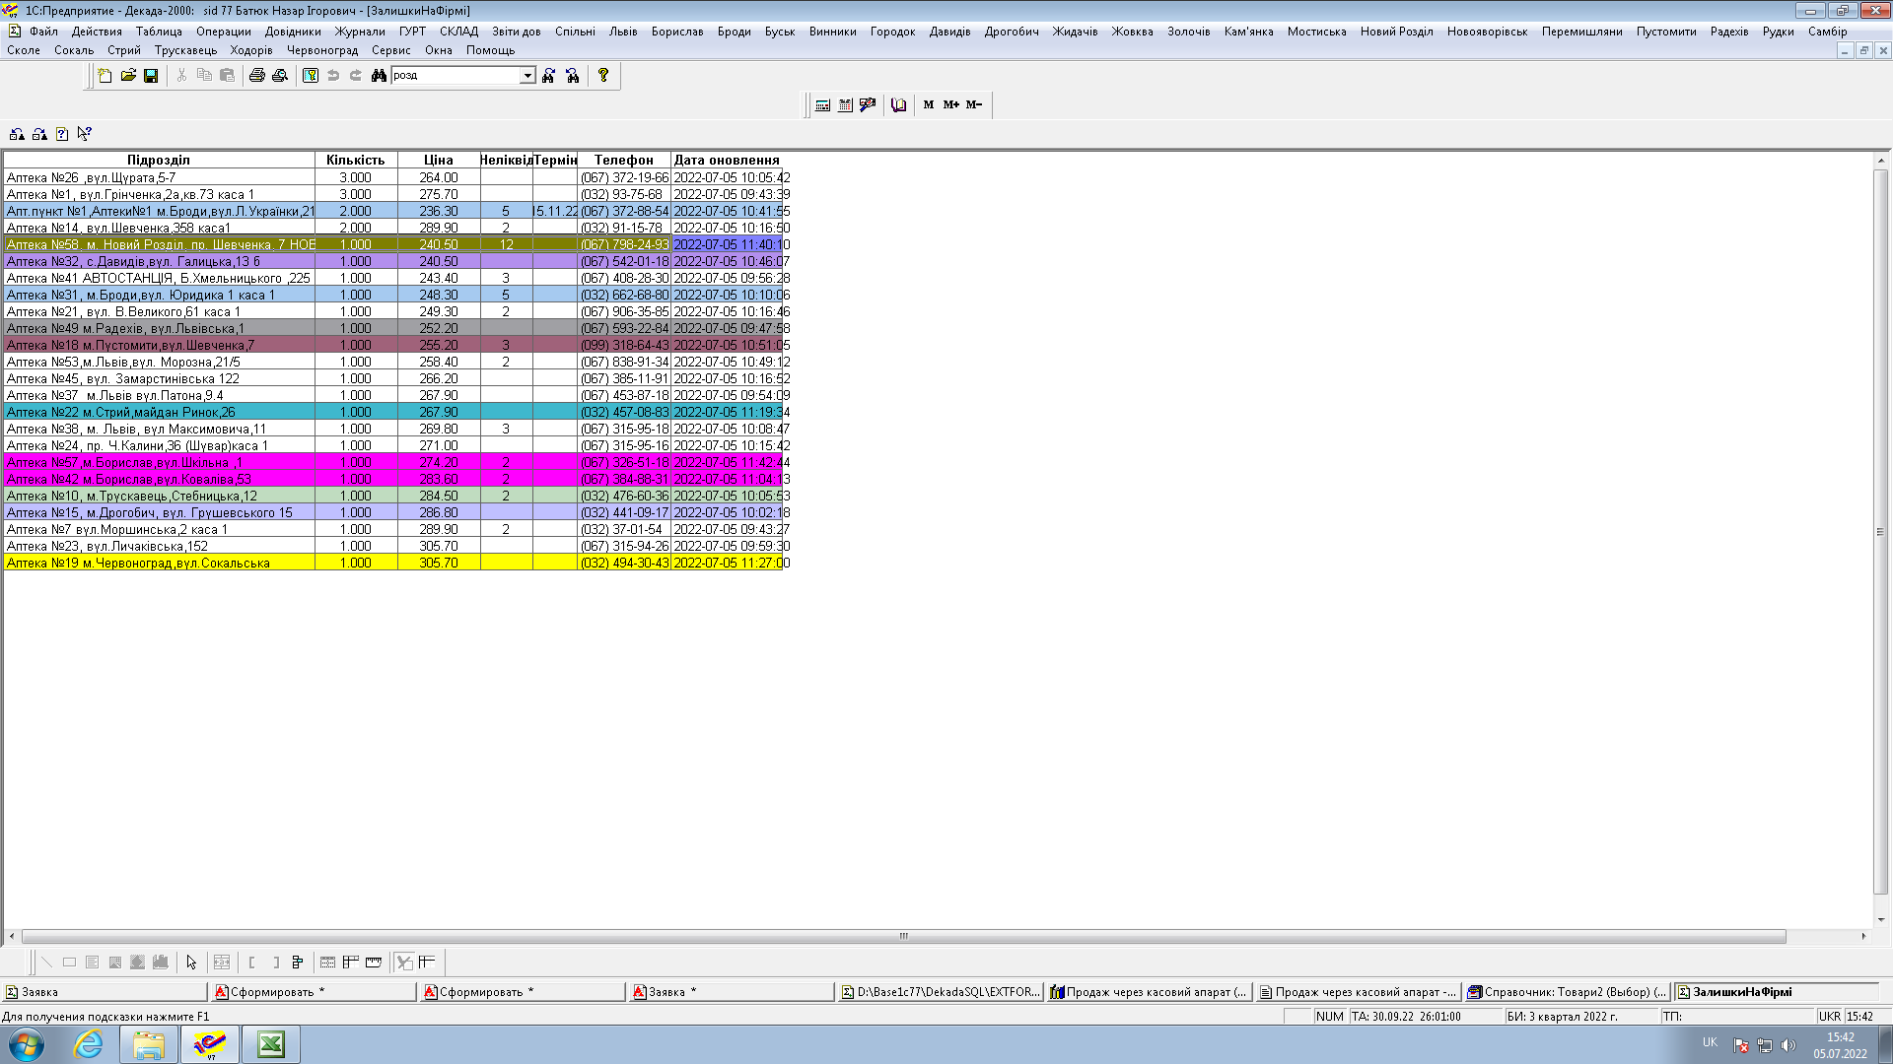This screenshot has width=1893, height=1064.
Task: Toggle grid display icon in bottom toolbar
Action: click(328, 963)
